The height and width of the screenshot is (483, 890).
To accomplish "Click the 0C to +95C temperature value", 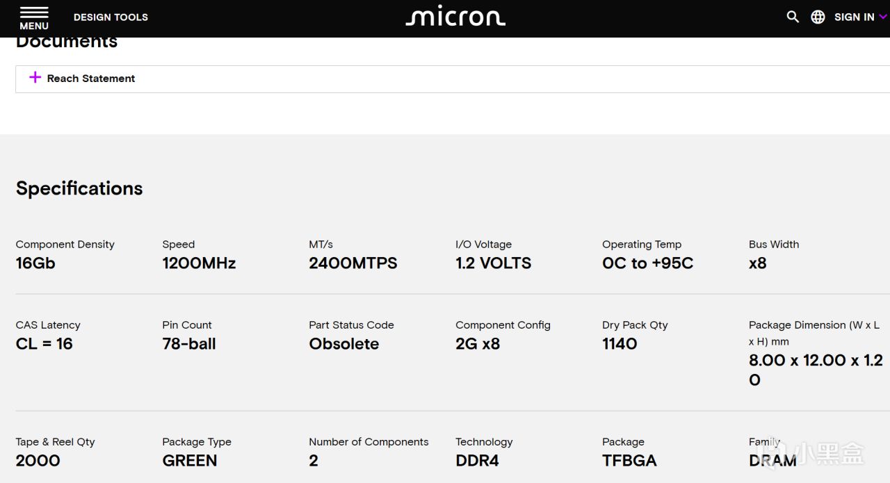I will click(x=647, y=263).
